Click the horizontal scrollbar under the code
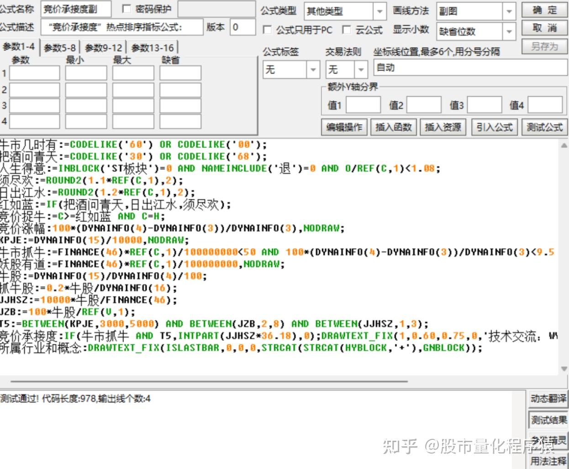Viewport: 569px width, 469px height. (x=209, y=380)
